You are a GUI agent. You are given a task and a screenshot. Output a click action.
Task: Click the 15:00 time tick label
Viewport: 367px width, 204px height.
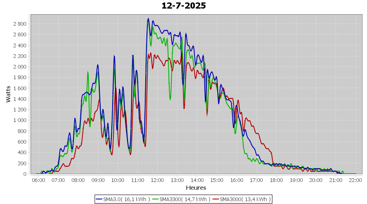[x=217, y=180]
